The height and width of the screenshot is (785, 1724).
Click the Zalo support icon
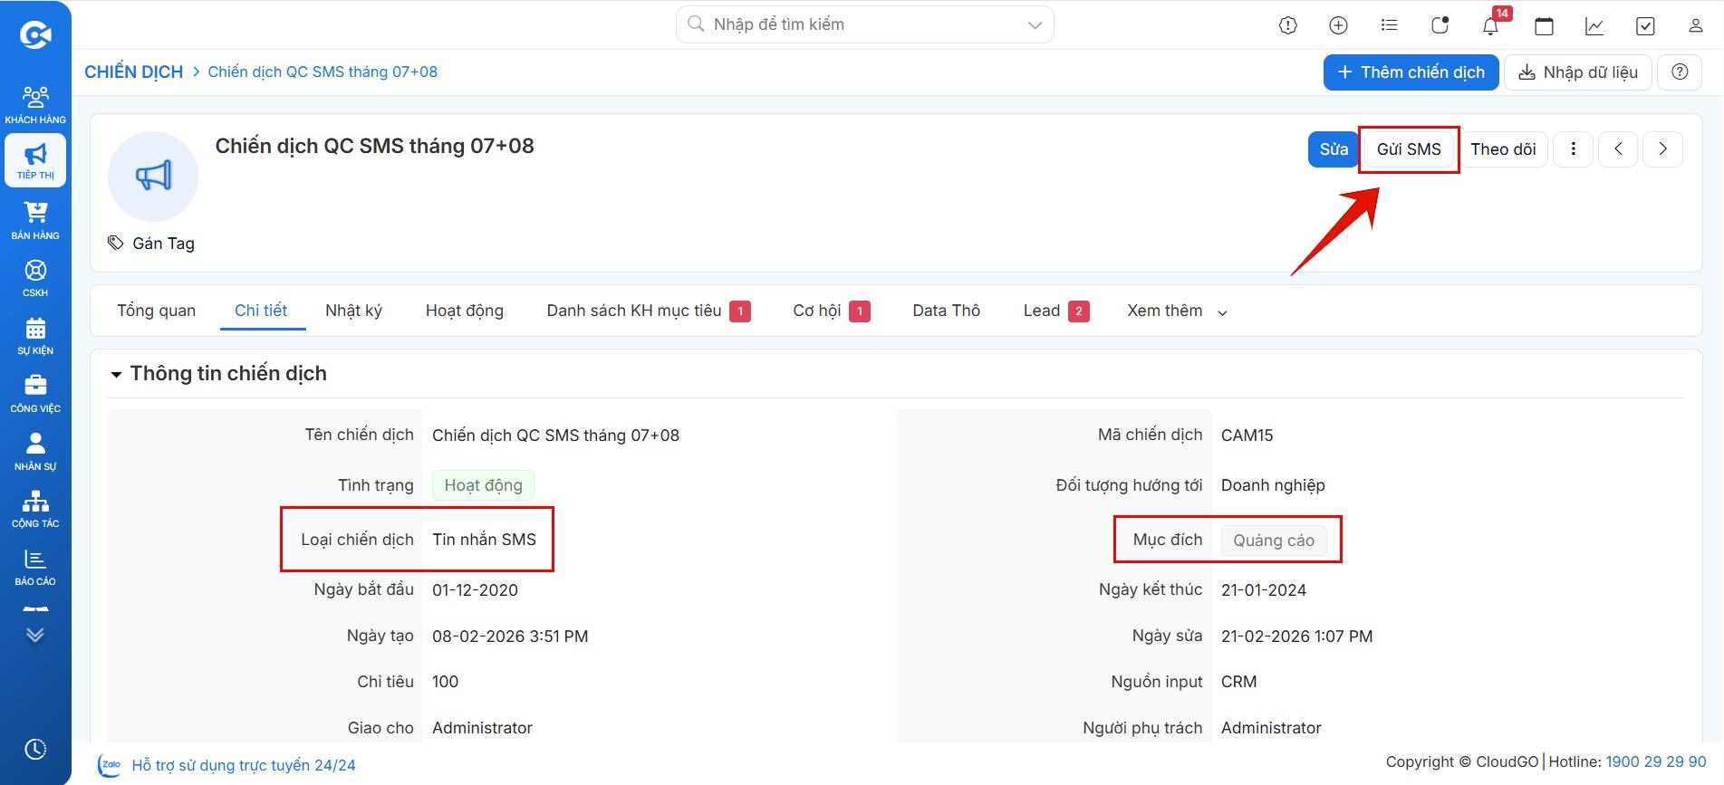111,764
